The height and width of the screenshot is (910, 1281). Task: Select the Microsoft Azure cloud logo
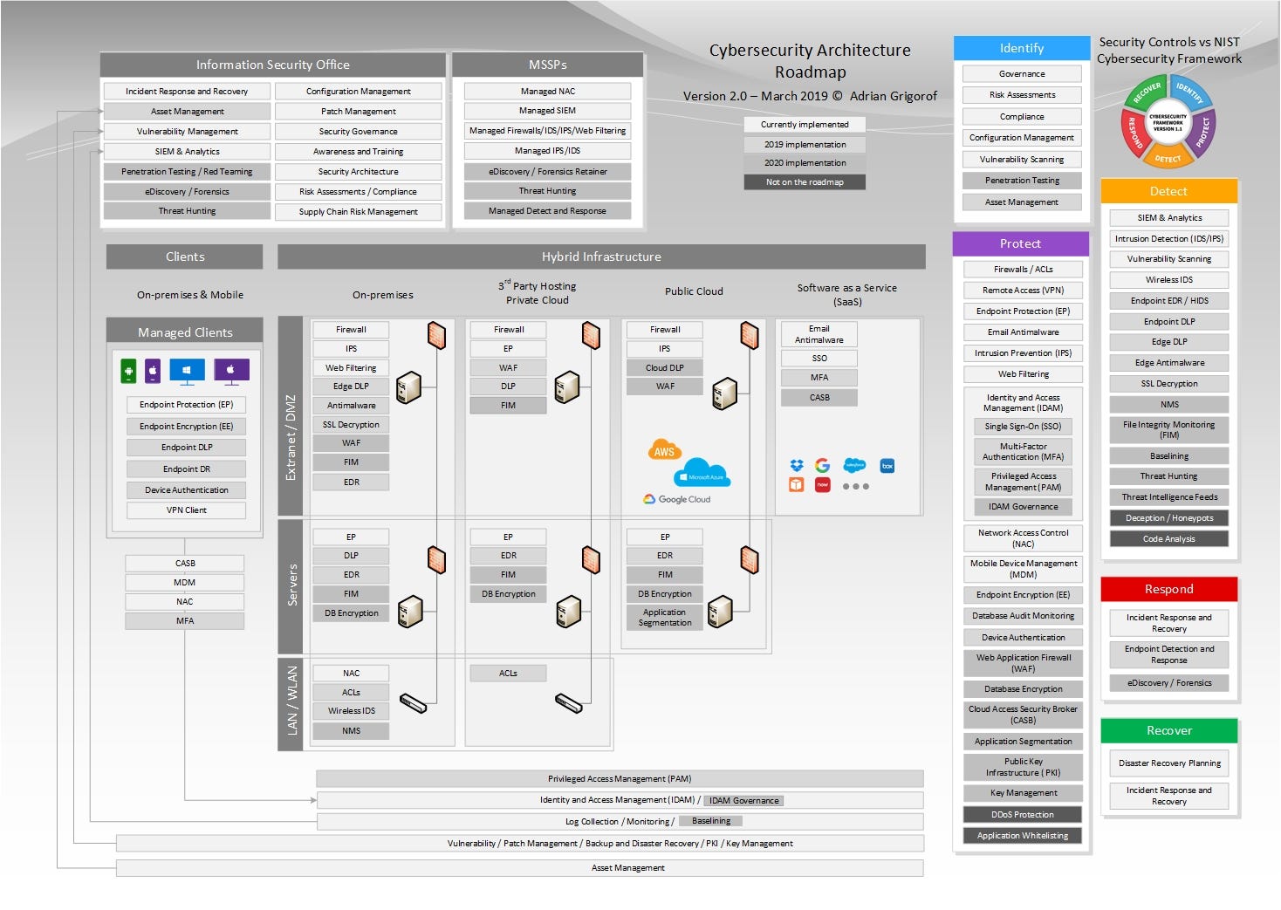703,473
